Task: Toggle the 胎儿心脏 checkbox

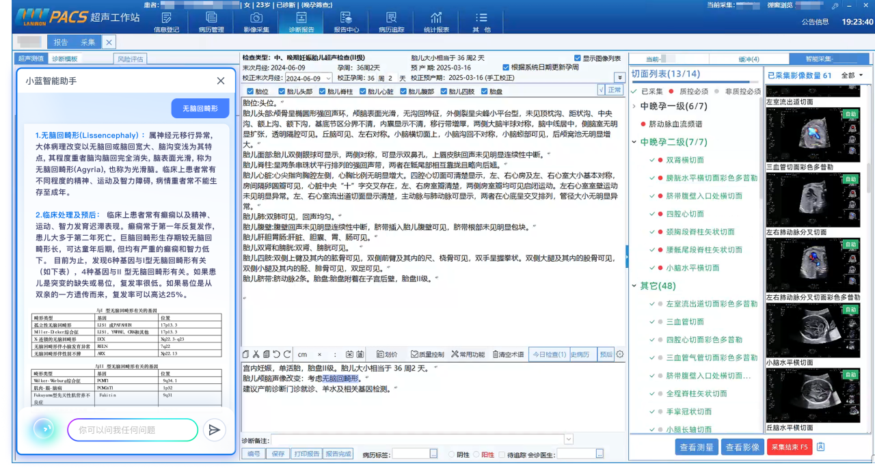Action: 363,91
